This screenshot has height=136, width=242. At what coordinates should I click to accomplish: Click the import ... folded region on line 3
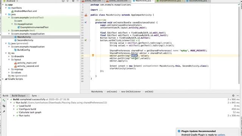click(96, 10)
